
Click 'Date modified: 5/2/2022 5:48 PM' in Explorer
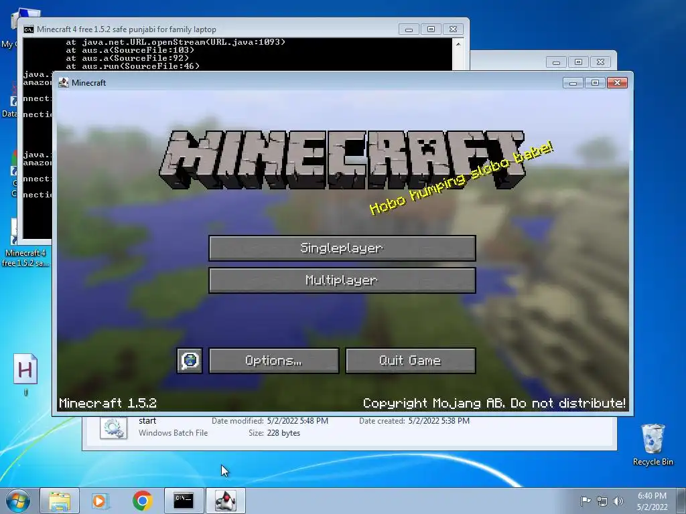270,421
